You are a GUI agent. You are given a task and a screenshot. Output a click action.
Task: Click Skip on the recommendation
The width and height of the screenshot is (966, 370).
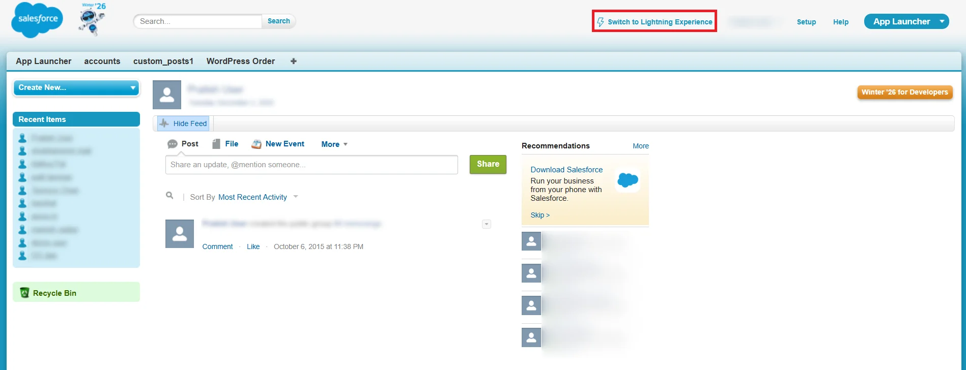[x=540, y=215]
